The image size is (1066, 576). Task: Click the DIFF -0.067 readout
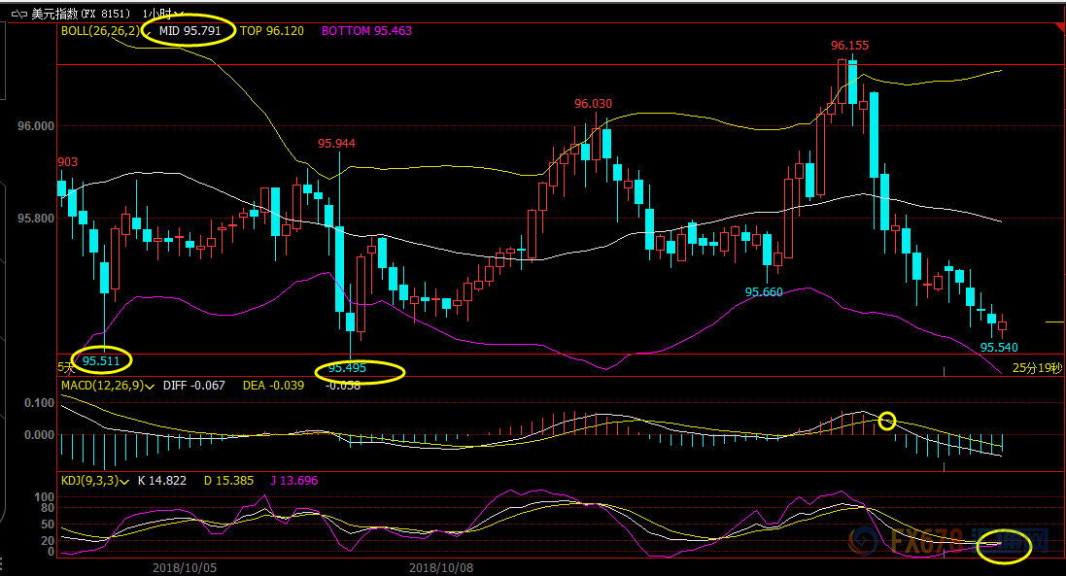(193, 385)
